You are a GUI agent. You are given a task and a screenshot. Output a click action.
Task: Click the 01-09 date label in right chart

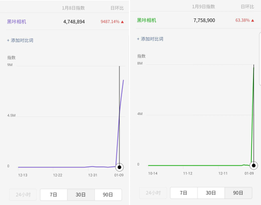pyautogui.click(x=249, y=173)
